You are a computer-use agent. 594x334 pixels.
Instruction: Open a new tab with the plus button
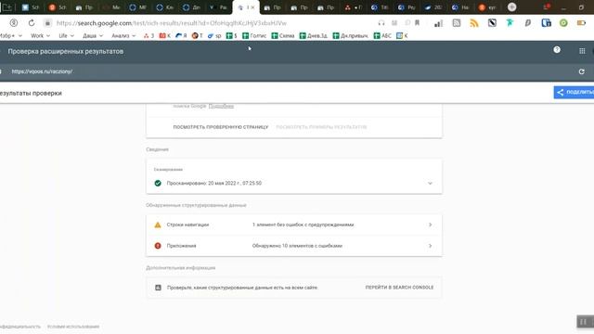click(x=511, y=7)
